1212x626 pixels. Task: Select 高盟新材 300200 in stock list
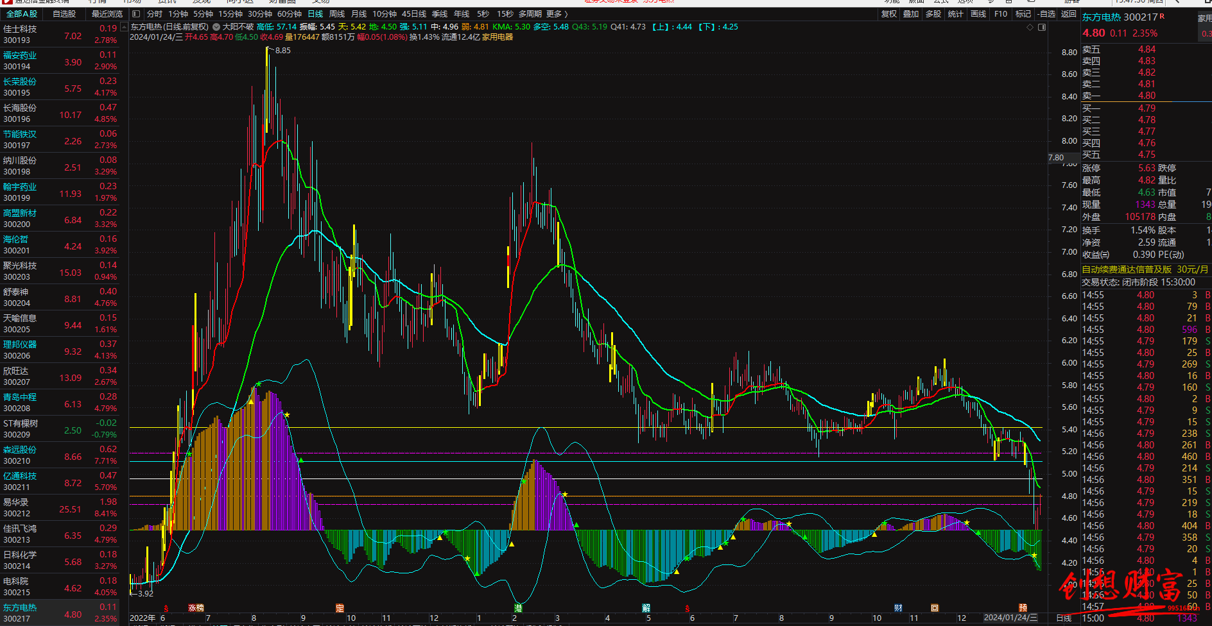click(60, 219)
